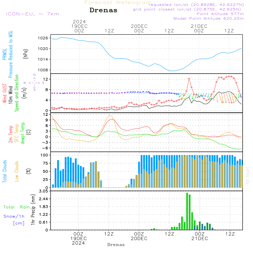Click the '1hr Precip (mm)' axis label
This screenshot has height=253, width=253.
click(x=33, y=209)
